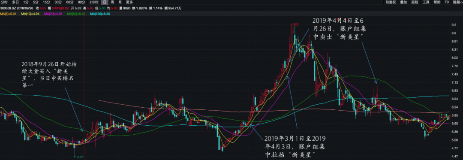Collapse side panel with 隐藏-> toggle
The width and height of the screenshot is (463, 160).
click(457, 2)
